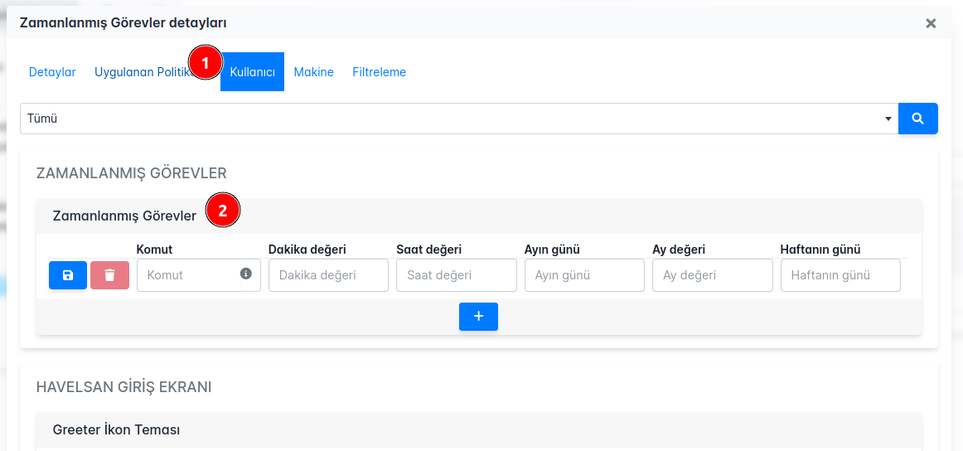The width and height of the screenshot is (963, 451).
Task: Click the Saat değeri input field
Action: 456,275
